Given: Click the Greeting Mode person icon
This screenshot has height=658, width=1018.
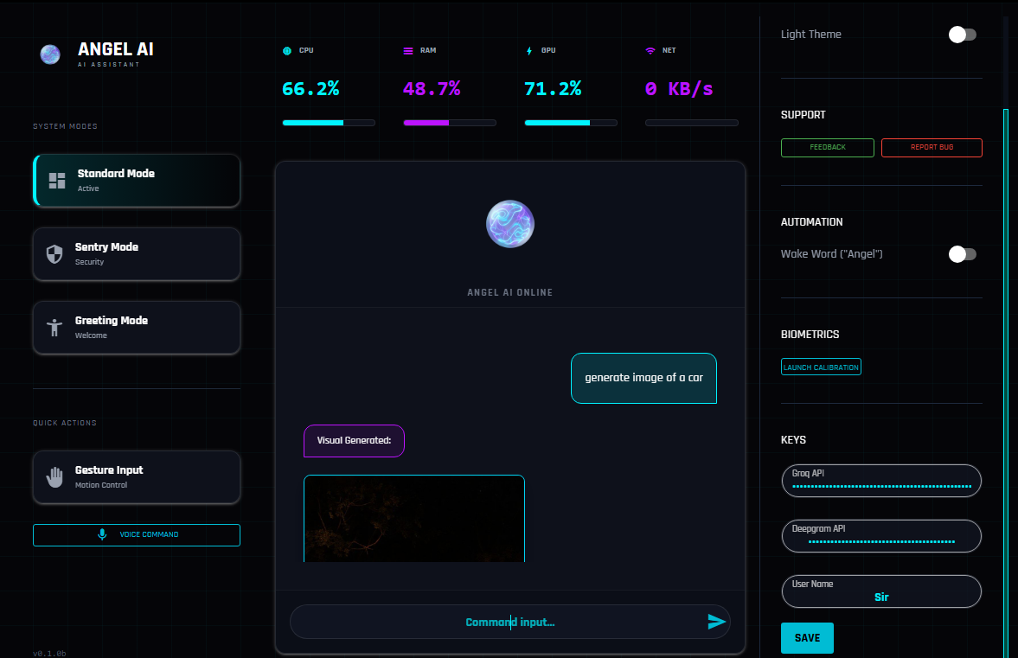Looking at the screenshot, I should point(54,328).
